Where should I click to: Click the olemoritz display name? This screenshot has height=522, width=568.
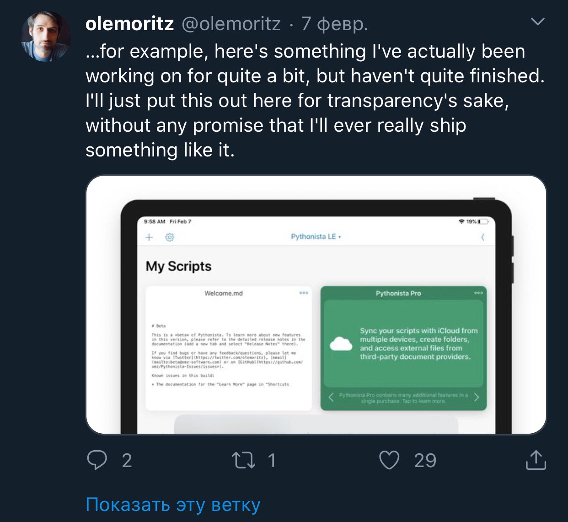point(129,24)
